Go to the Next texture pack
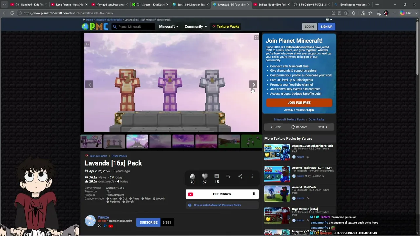 pos(322,127)
